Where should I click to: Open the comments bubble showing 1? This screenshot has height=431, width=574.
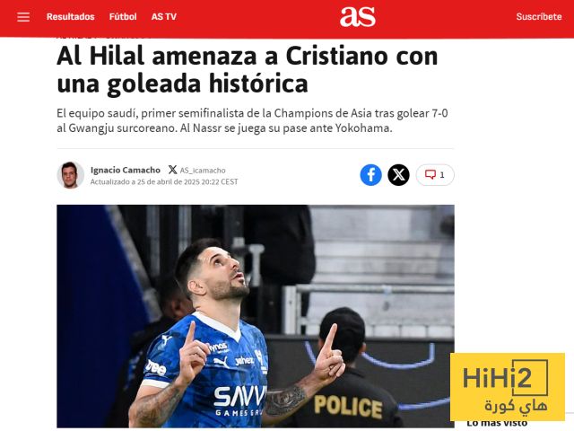pyautogui.click(x=435, y=175)
